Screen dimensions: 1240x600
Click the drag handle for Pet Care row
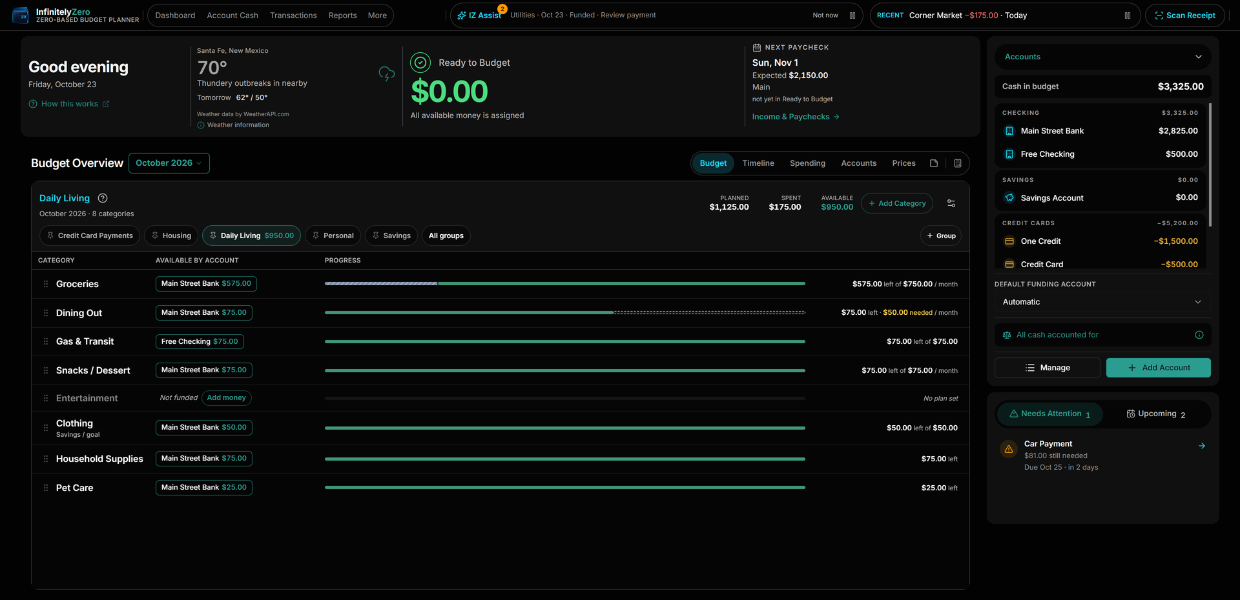tap(46, 488)
